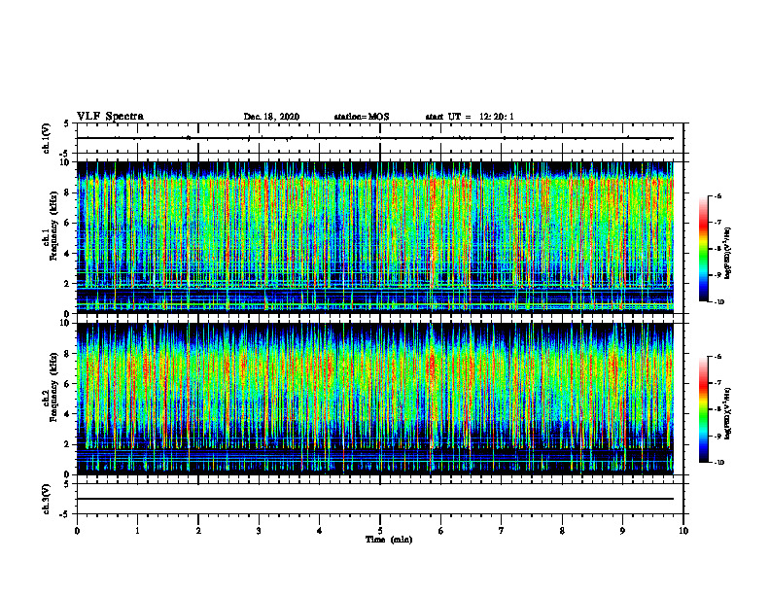Click the "-10" label on ch.1 colorbar
Viewport: 770px width, 595px height.
click(x=719, y=302)
